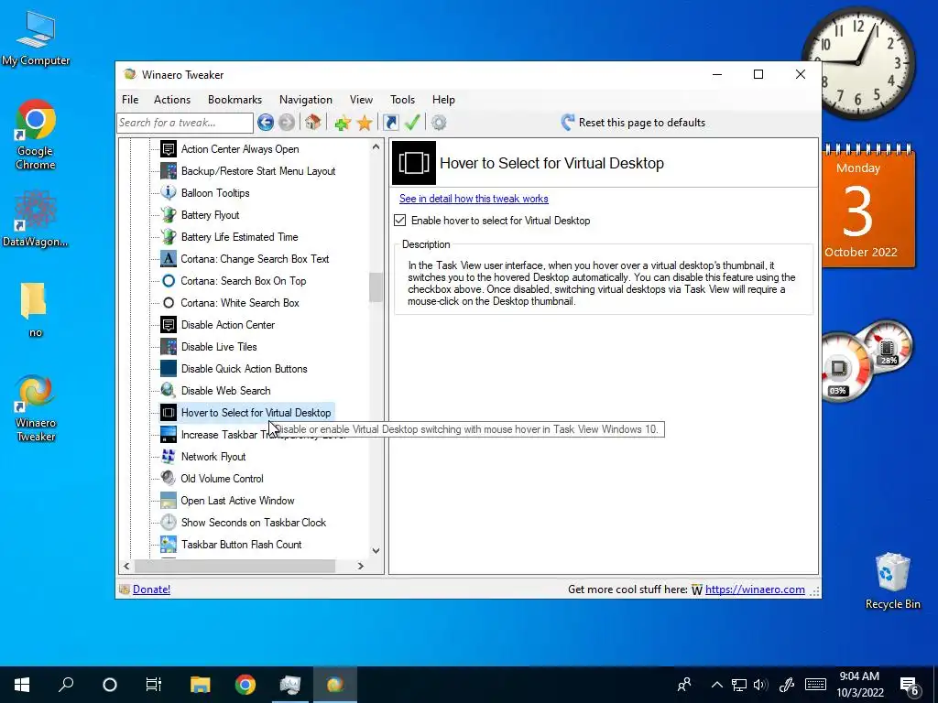
Task: Click the Back navigation arrow in toolbar
Action: click(x=266, y=123)
